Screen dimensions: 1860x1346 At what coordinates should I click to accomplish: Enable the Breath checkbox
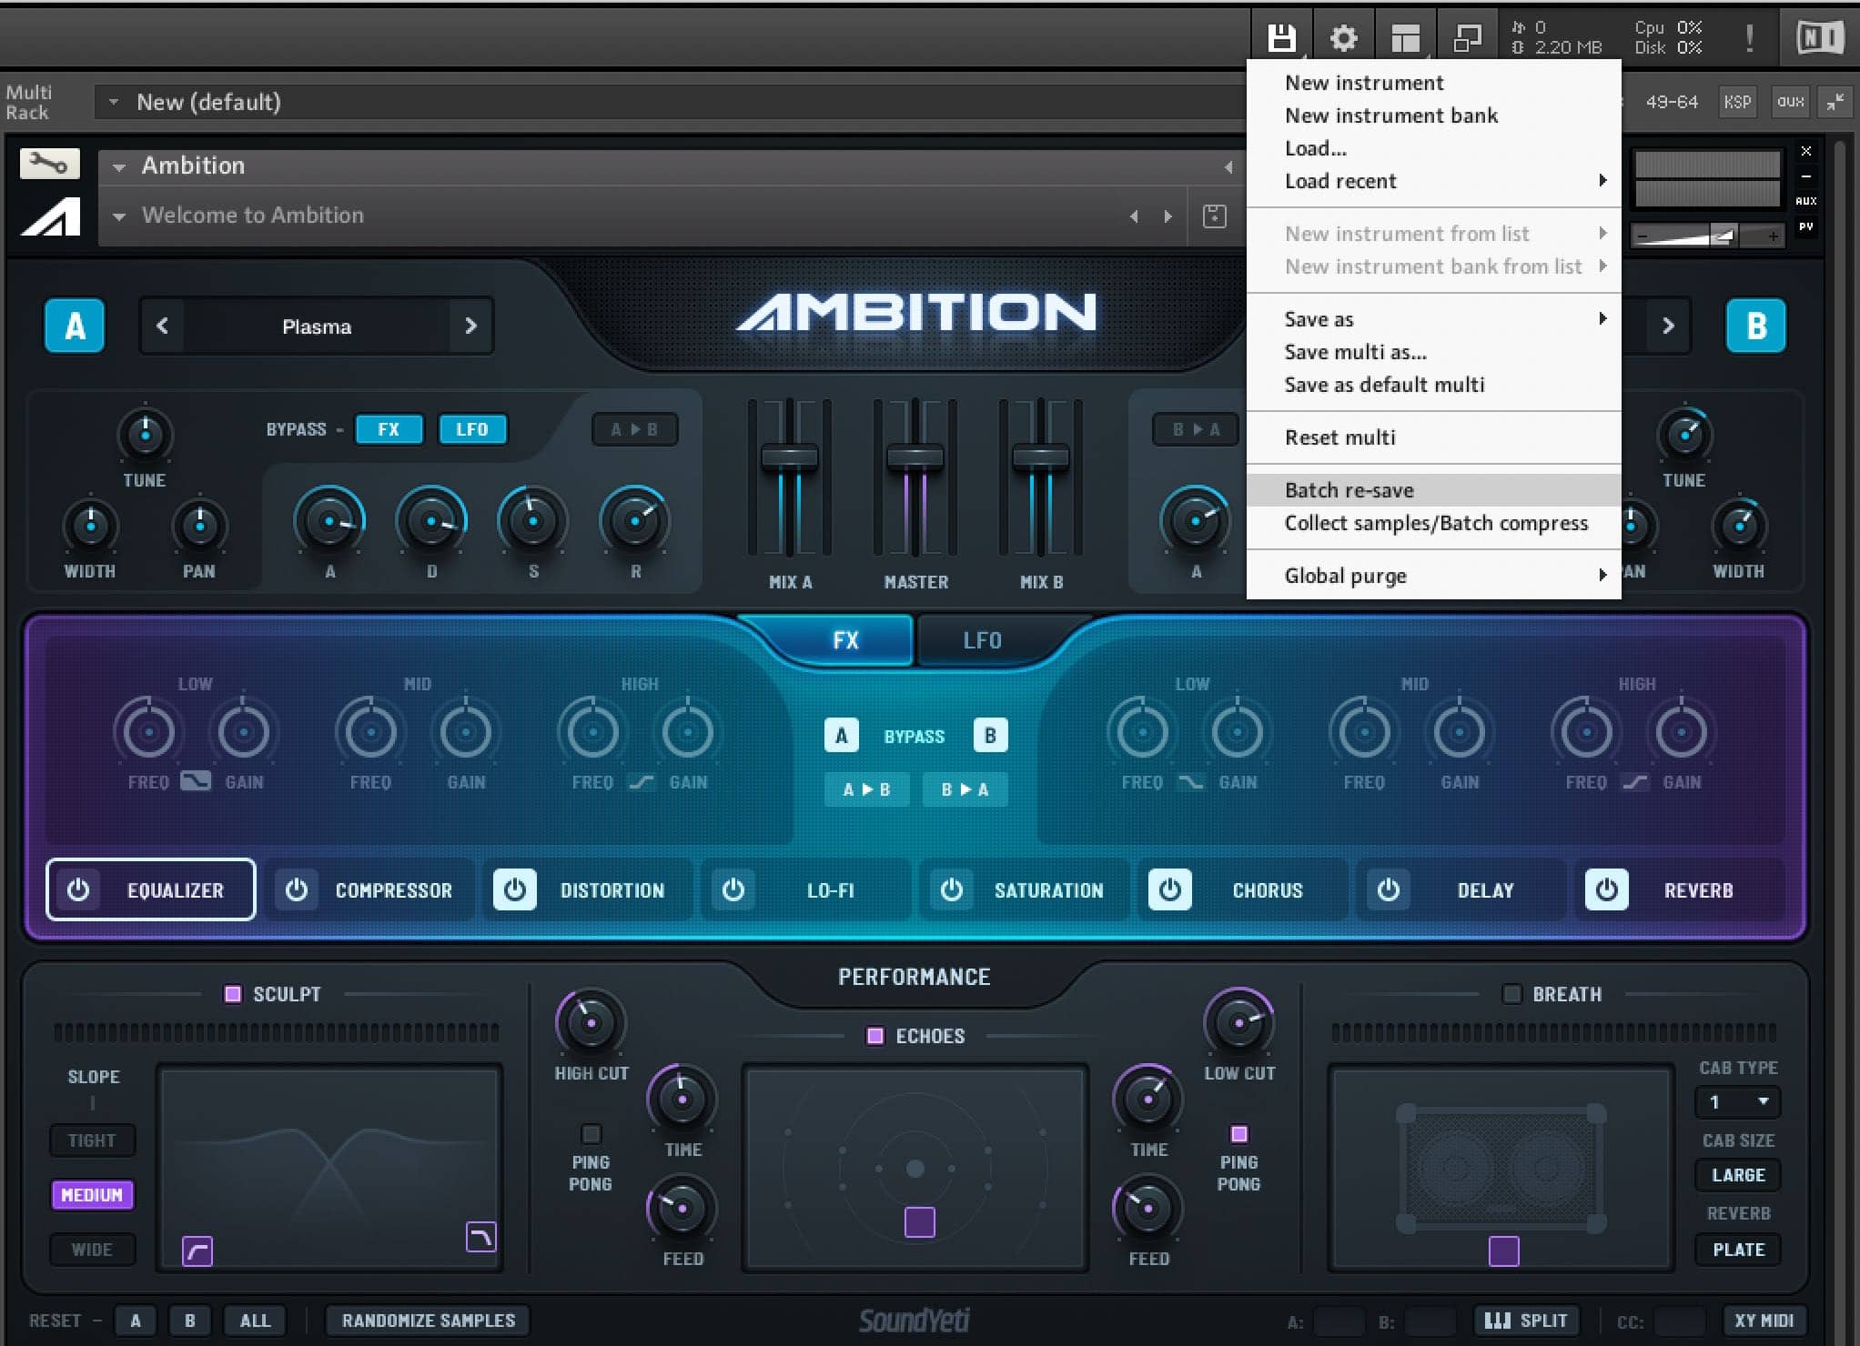1511,994
